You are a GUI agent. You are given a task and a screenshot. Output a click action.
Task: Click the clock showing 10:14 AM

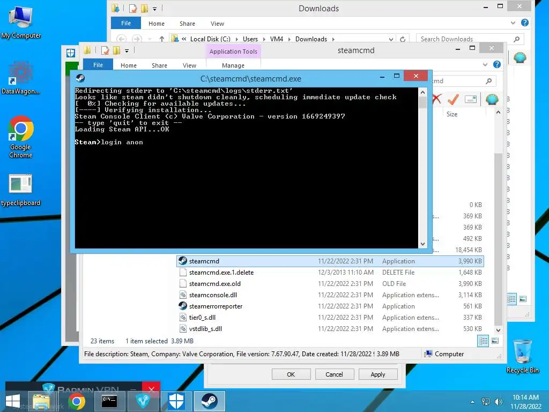tap(525, 398)
